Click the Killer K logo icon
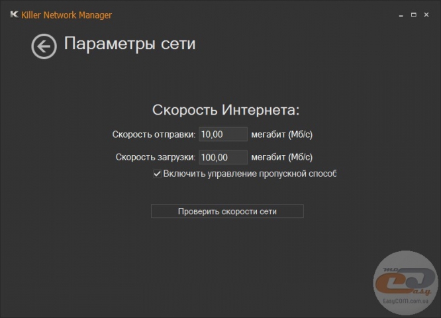 coord(14,15)
